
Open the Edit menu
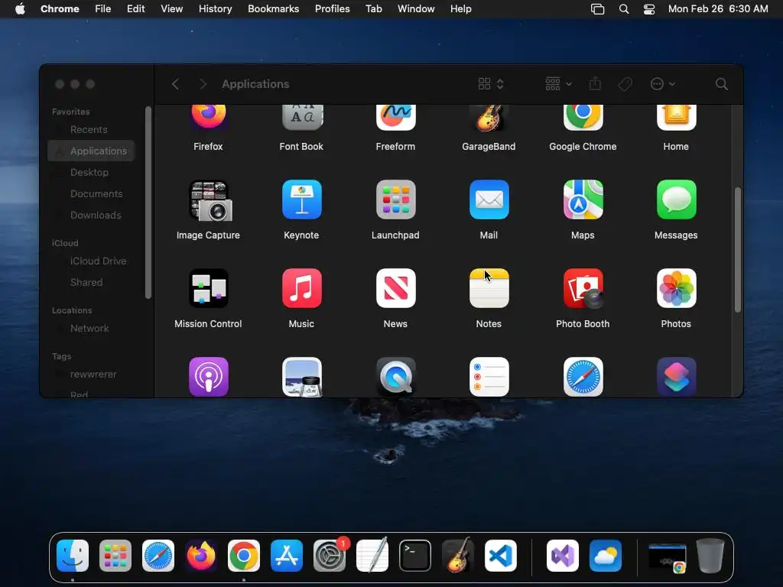tap(135, 9)
